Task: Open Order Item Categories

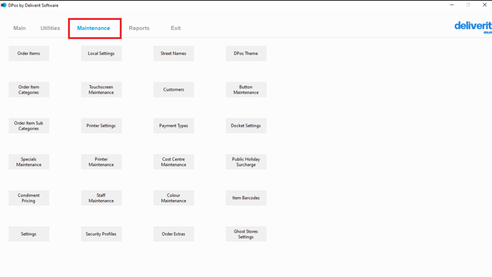Action: [x=29, y=90]
